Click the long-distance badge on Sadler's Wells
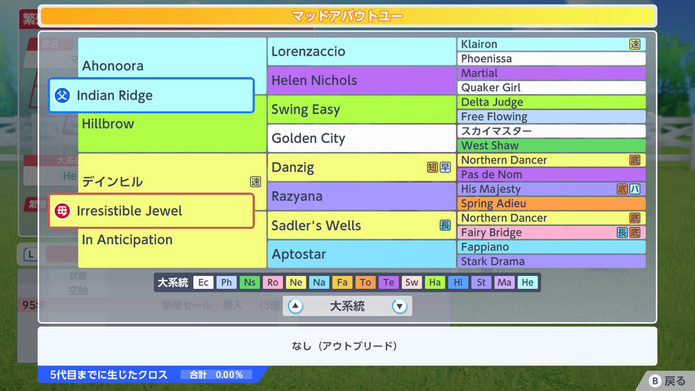 [x=445, y=225]
